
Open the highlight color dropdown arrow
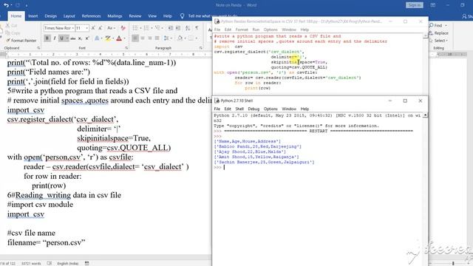pyautogui.click(x=113, y=38)
